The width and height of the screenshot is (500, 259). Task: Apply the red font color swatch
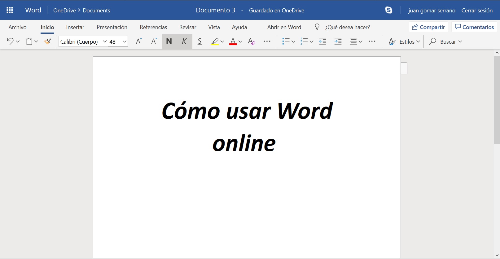pos(233,41)
